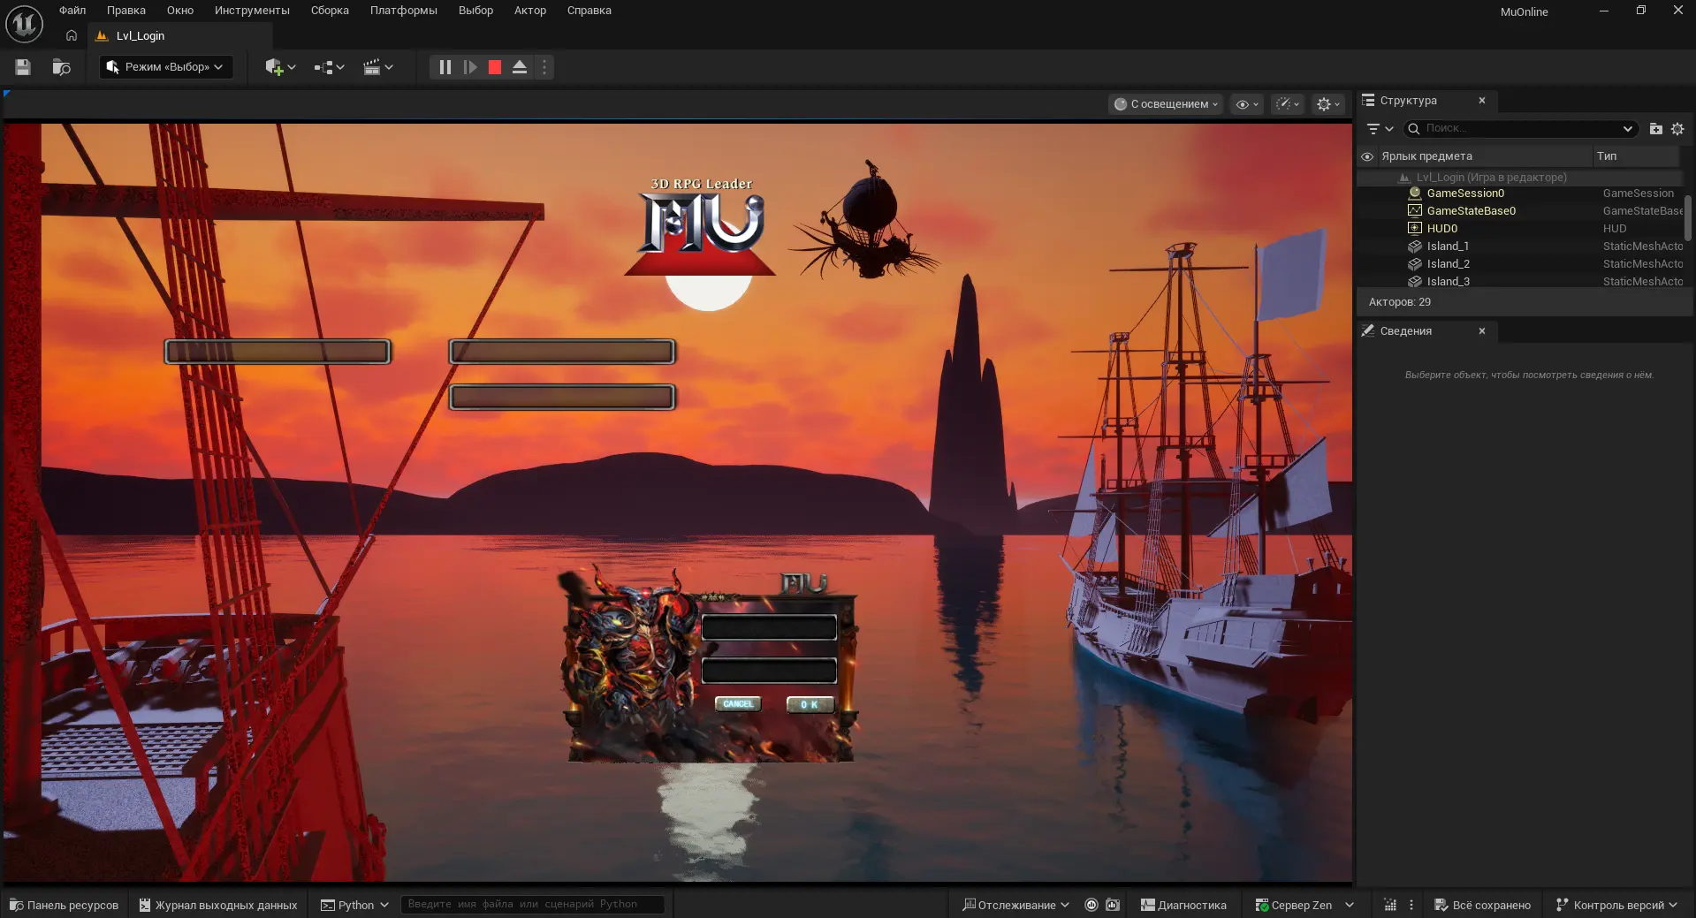
Task: Advance one frame with step button
Action: point(470,67)
